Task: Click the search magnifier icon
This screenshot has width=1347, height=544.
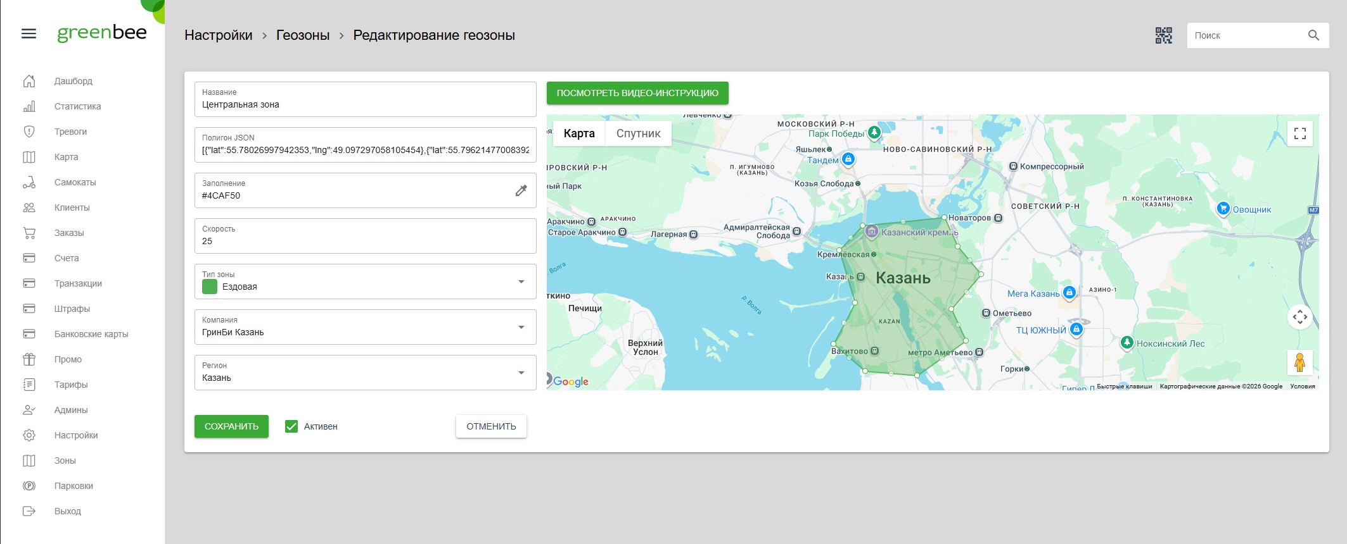Action: coord(1313,35)
